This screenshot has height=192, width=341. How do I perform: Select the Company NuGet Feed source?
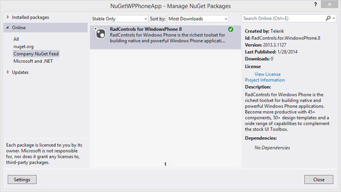36,54
